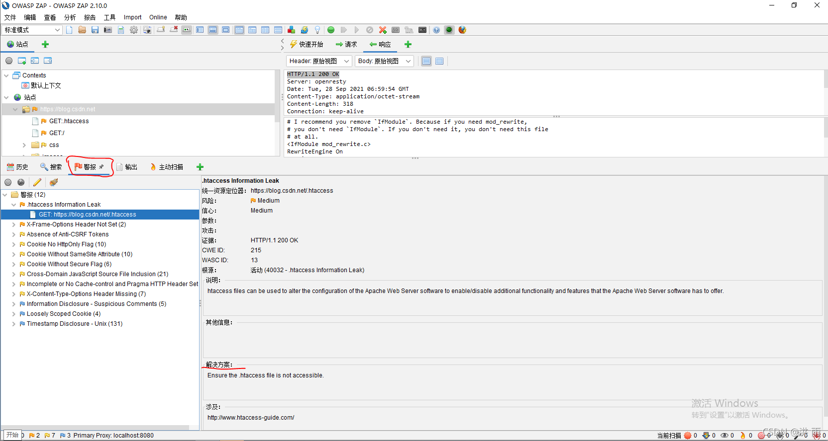The width and height of the screenshot is (828, 441).
Task: Expand the css folder in the sites tree
Action: [24, 145]
